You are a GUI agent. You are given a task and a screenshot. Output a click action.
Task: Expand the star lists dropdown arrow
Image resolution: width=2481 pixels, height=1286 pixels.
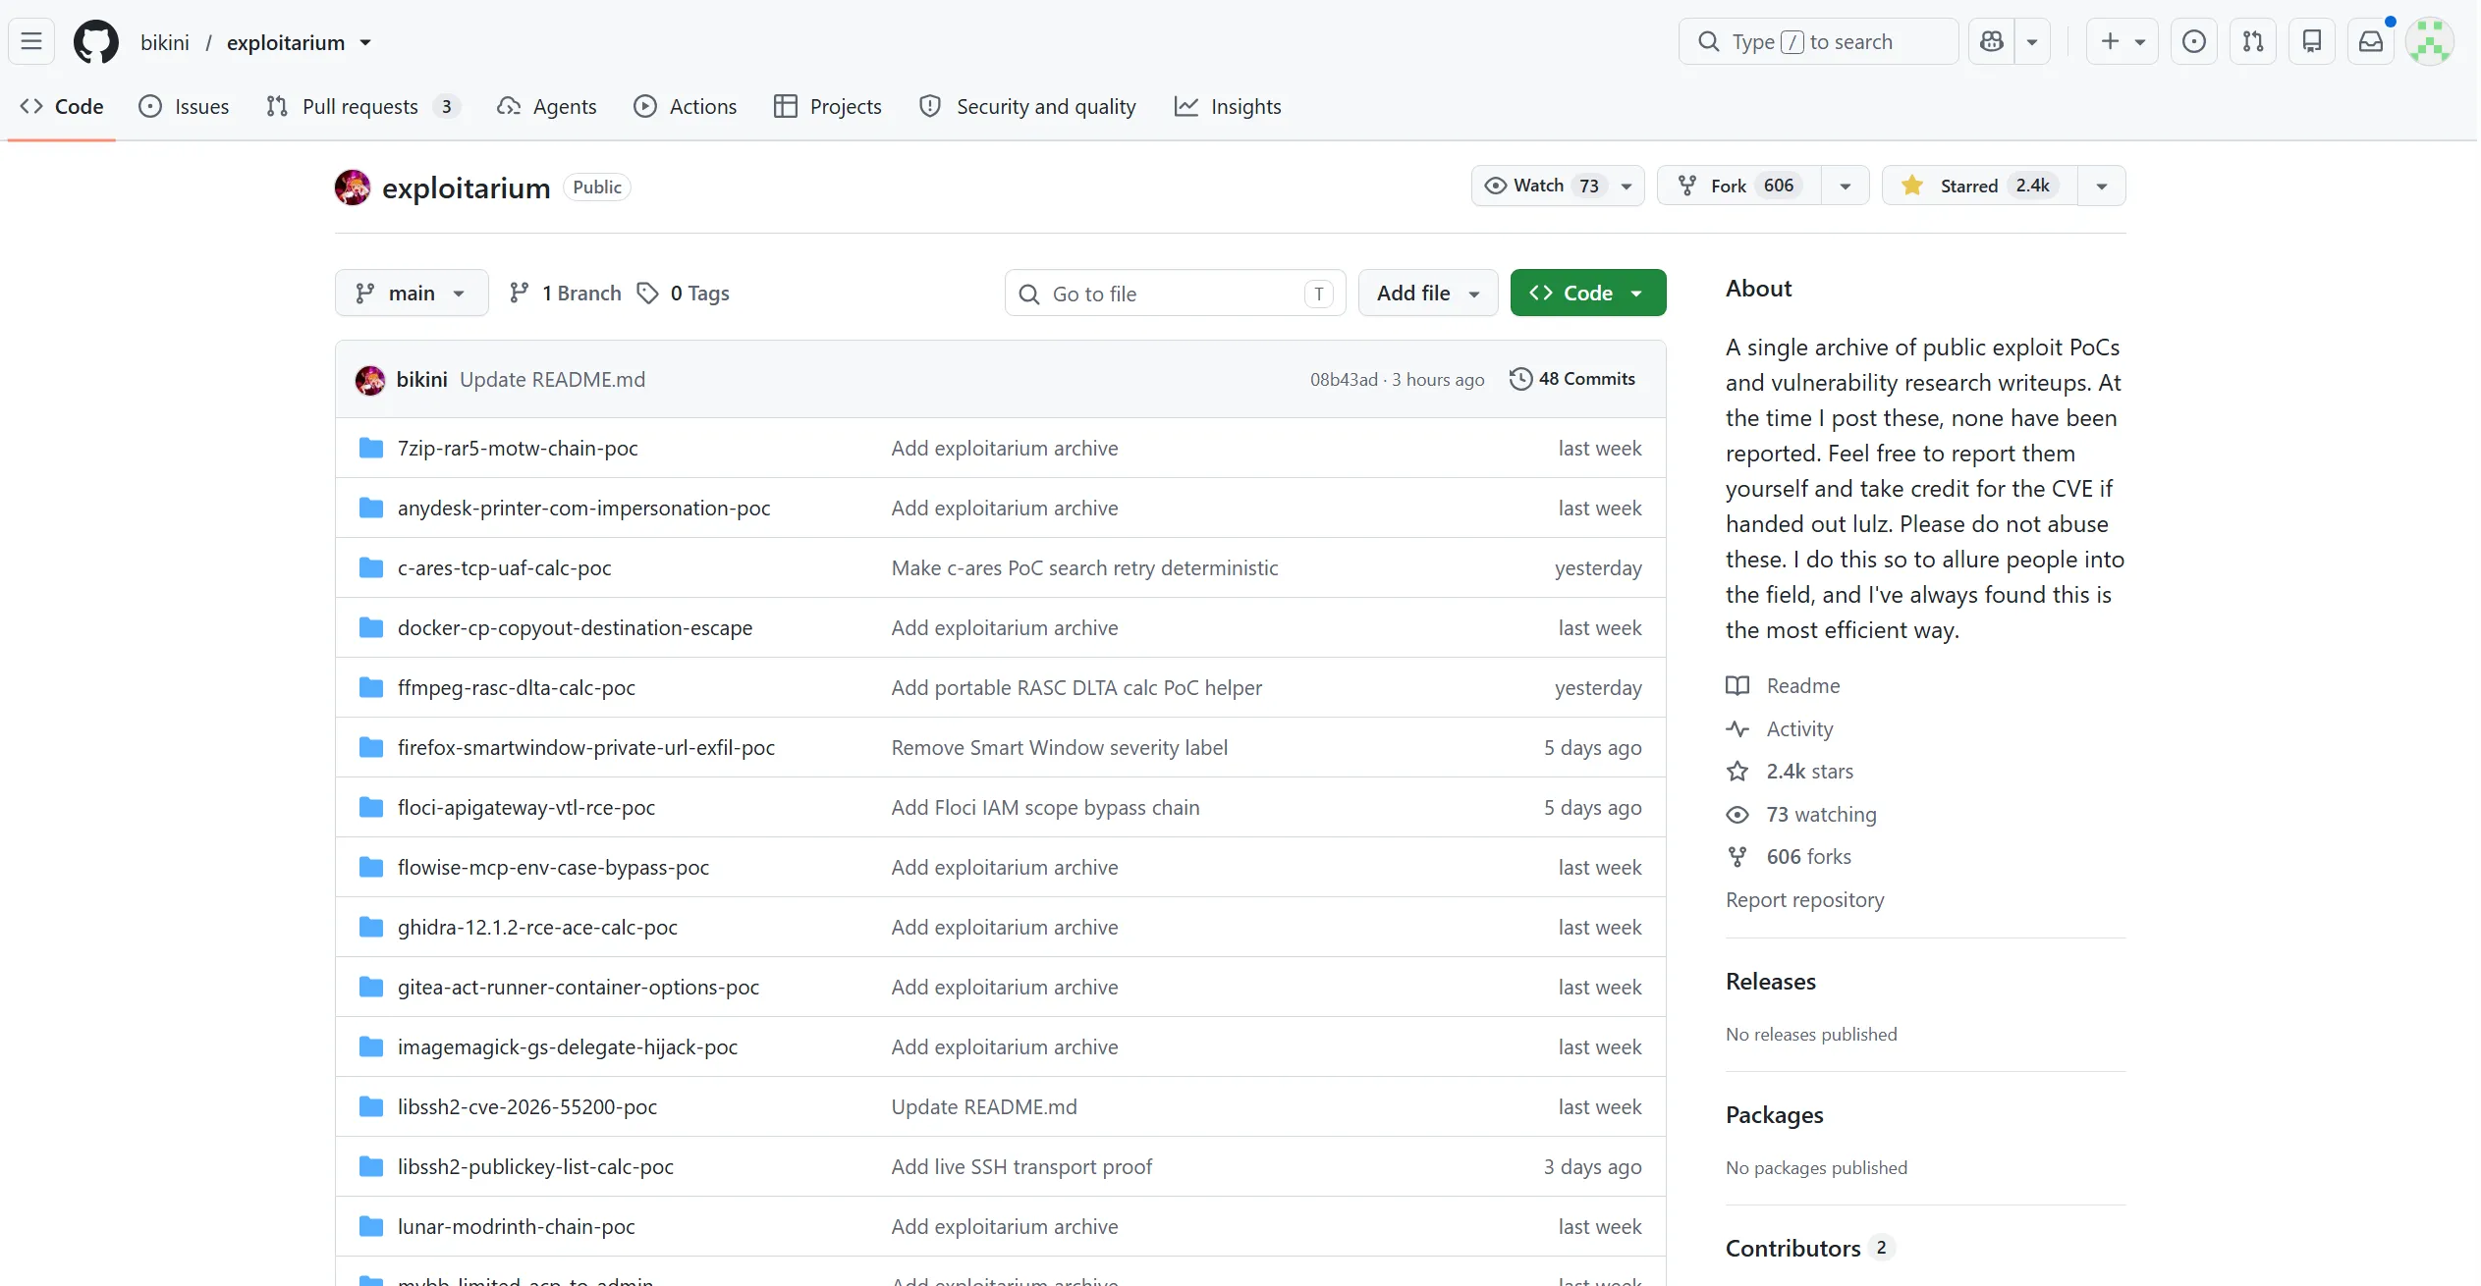pyautogui.click(x=2102, y=186)
